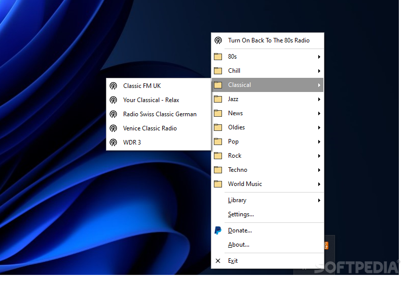408x281 pixels.
Task: Expand the Techno submenu arrow
Action: tap(319, 170)
